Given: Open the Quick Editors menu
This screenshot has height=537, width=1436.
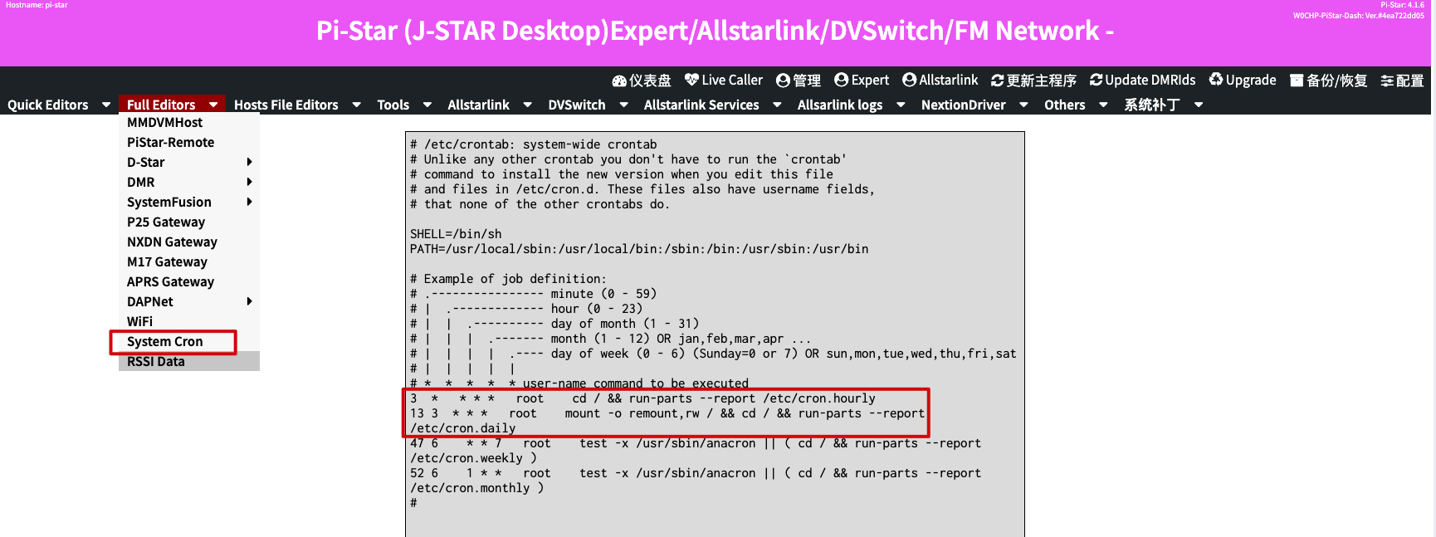Looking at the screenshot, I should tap(48, 105).
